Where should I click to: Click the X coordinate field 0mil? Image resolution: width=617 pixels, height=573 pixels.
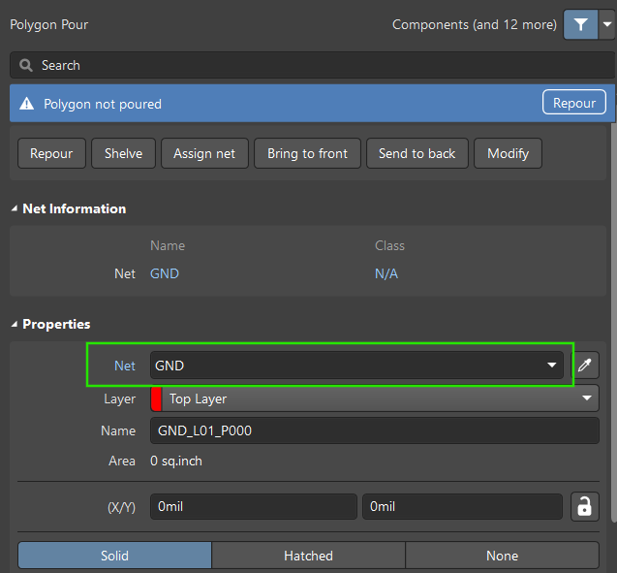pos(254,506)
